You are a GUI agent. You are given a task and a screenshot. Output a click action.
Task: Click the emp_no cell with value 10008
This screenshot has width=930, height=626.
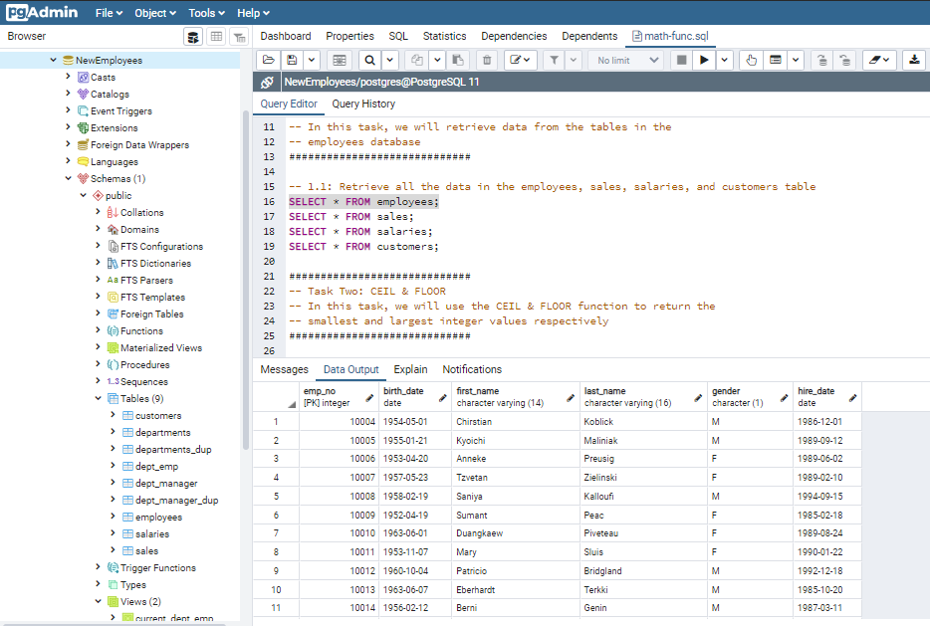[339, 496]
